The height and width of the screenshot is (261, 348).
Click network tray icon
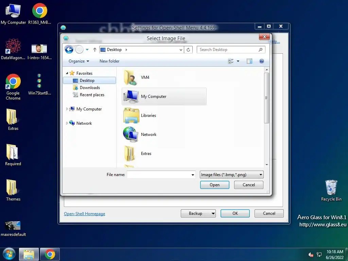point(319,255)
